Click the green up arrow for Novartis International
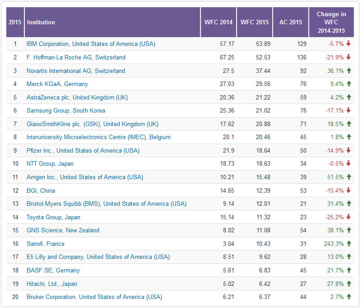The height and width of the screenshot is (308, 361). tap(348, 71)
